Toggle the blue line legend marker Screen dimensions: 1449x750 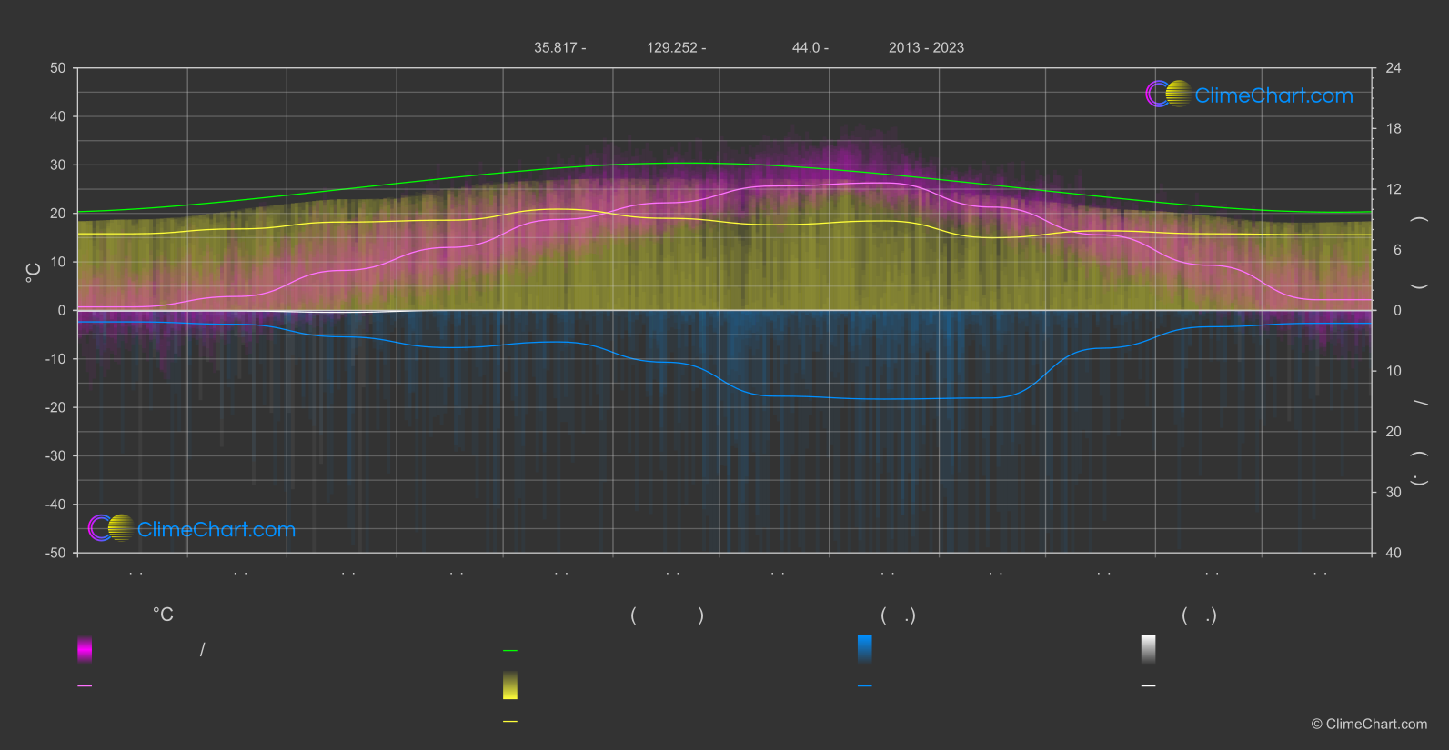(864, 686)
